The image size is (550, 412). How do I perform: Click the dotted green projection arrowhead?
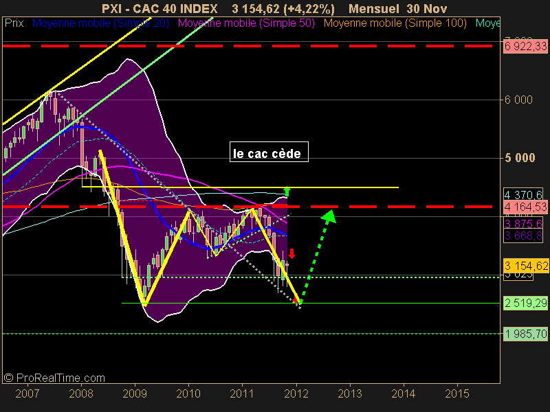pos(329,216)
